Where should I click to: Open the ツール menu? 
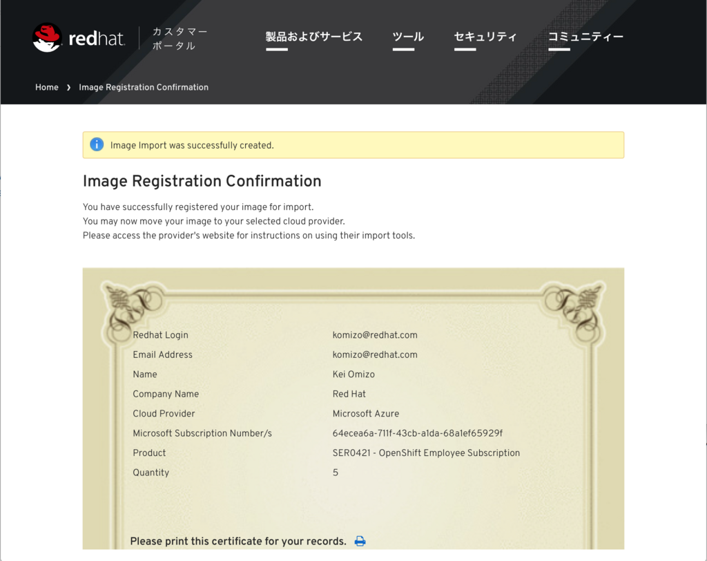click(408, 37)
